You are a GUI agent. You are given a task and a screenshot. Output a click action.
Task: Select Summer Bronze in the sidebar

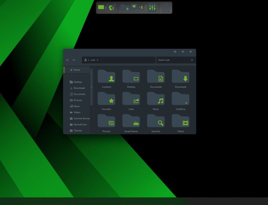79,118
